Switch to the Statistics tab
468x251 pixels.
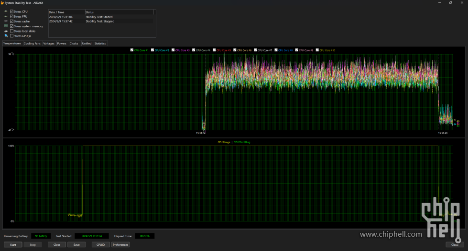pos(100,43)
